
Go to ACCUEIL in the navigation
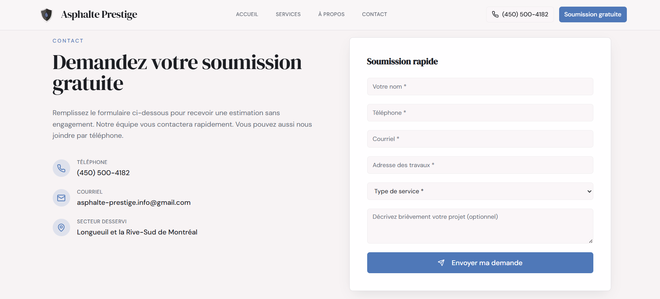pyautogui.click(x=247, y=14)
